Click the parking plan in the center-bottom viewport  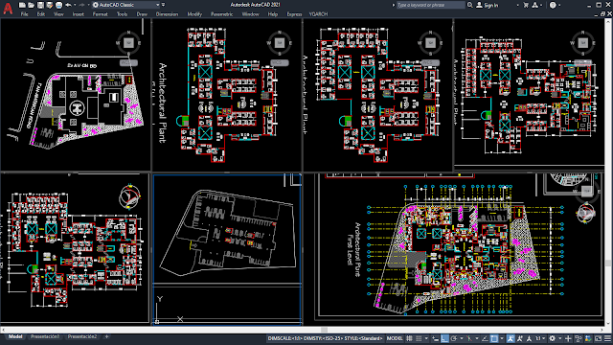[x=228, y=233]
